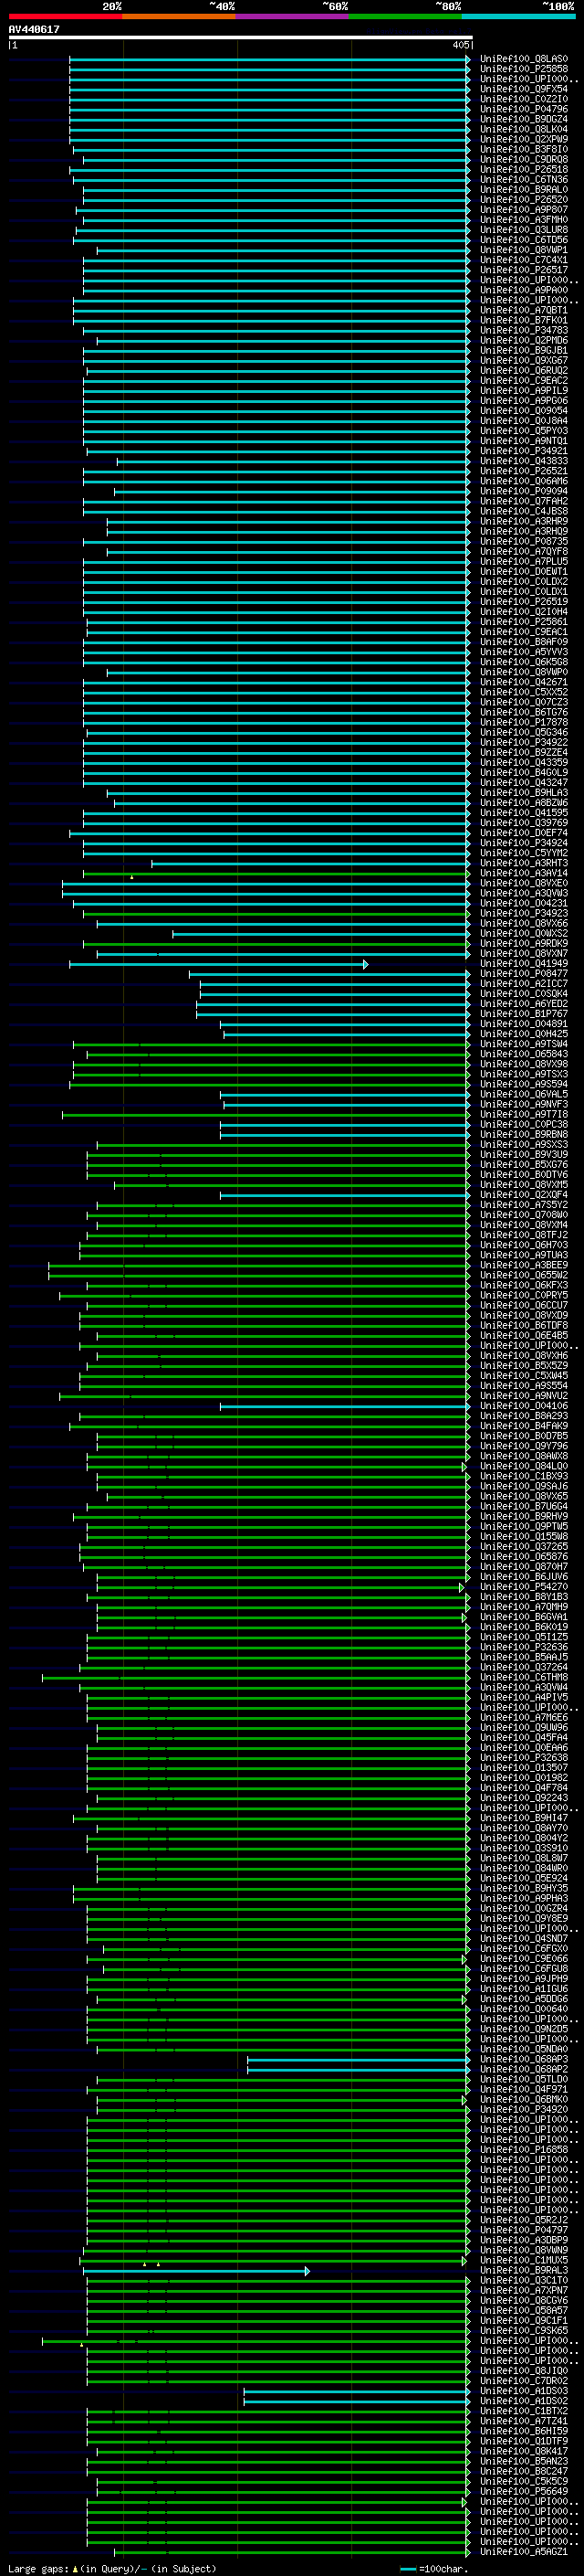Select hit label UniRef100_A9P807
Viewport: 584px width, 2576px height.
click(x=524, y=210)
